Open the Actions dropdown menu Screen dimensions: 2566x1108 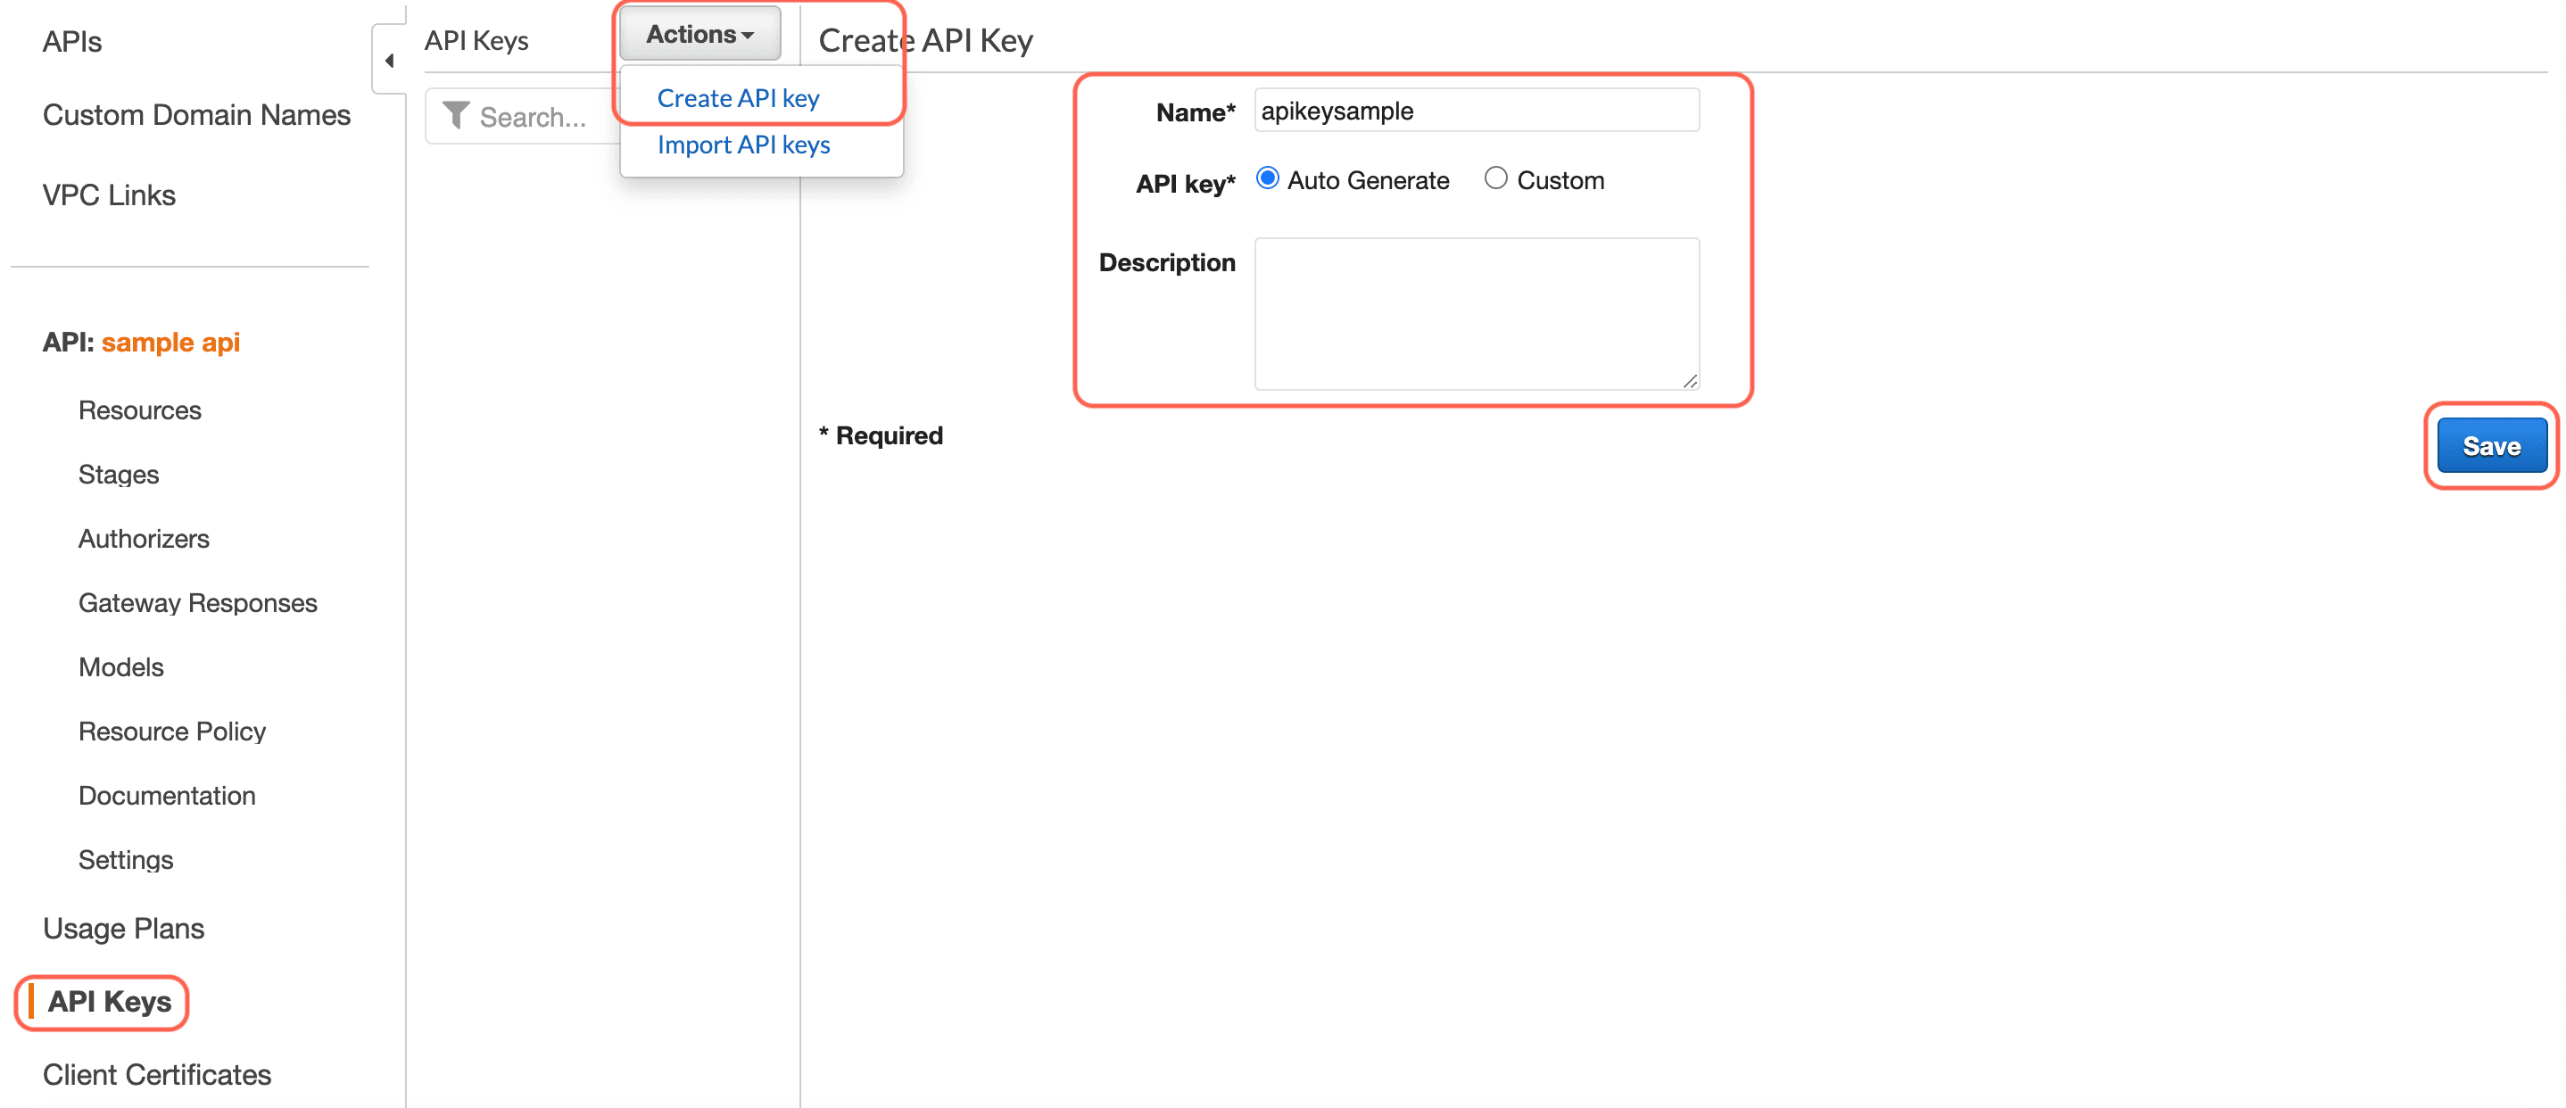coord(699,35)
